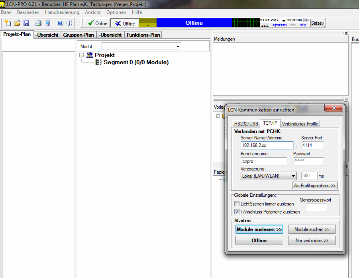The width and height of the screenshot is (359, 278).
Task: Close the Meldungen panel
Action: (x=346, y=33)
